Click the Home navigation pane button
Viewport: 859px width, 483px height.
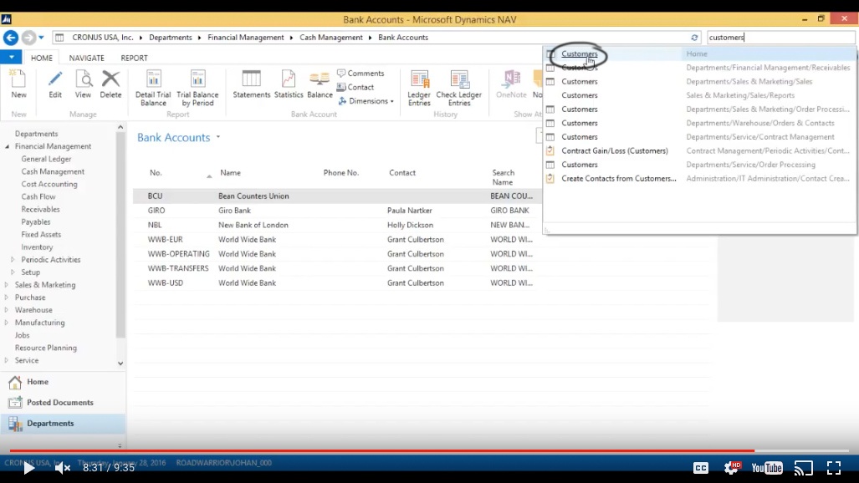point(63,382)
